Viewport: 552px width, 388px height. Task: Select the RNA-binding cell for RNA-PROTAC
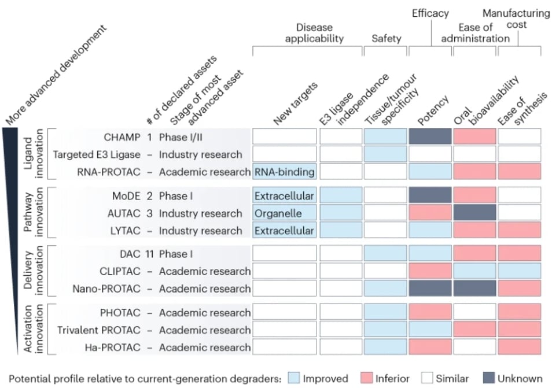285,171
